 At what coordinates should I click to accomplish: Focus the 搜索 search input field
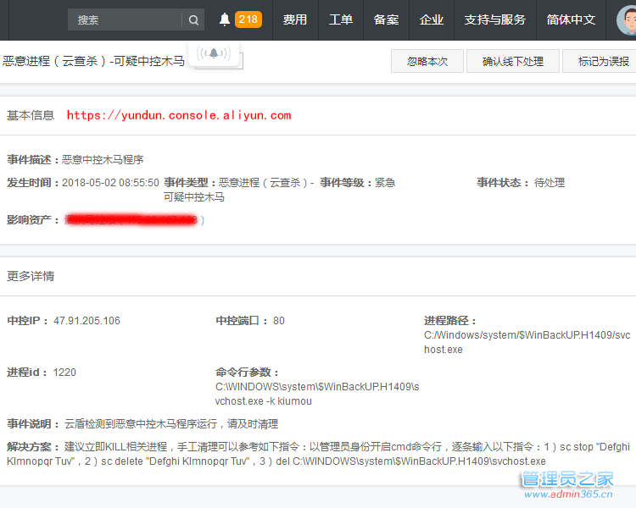(125, 19)
